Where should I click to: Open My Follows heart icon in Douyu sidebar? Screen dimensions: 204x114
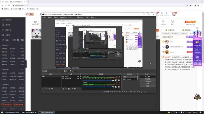3,20
